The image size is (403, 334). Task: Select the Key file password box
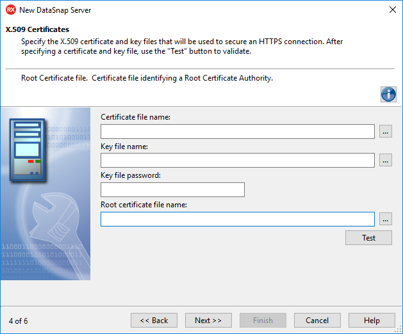coord(172,190)
